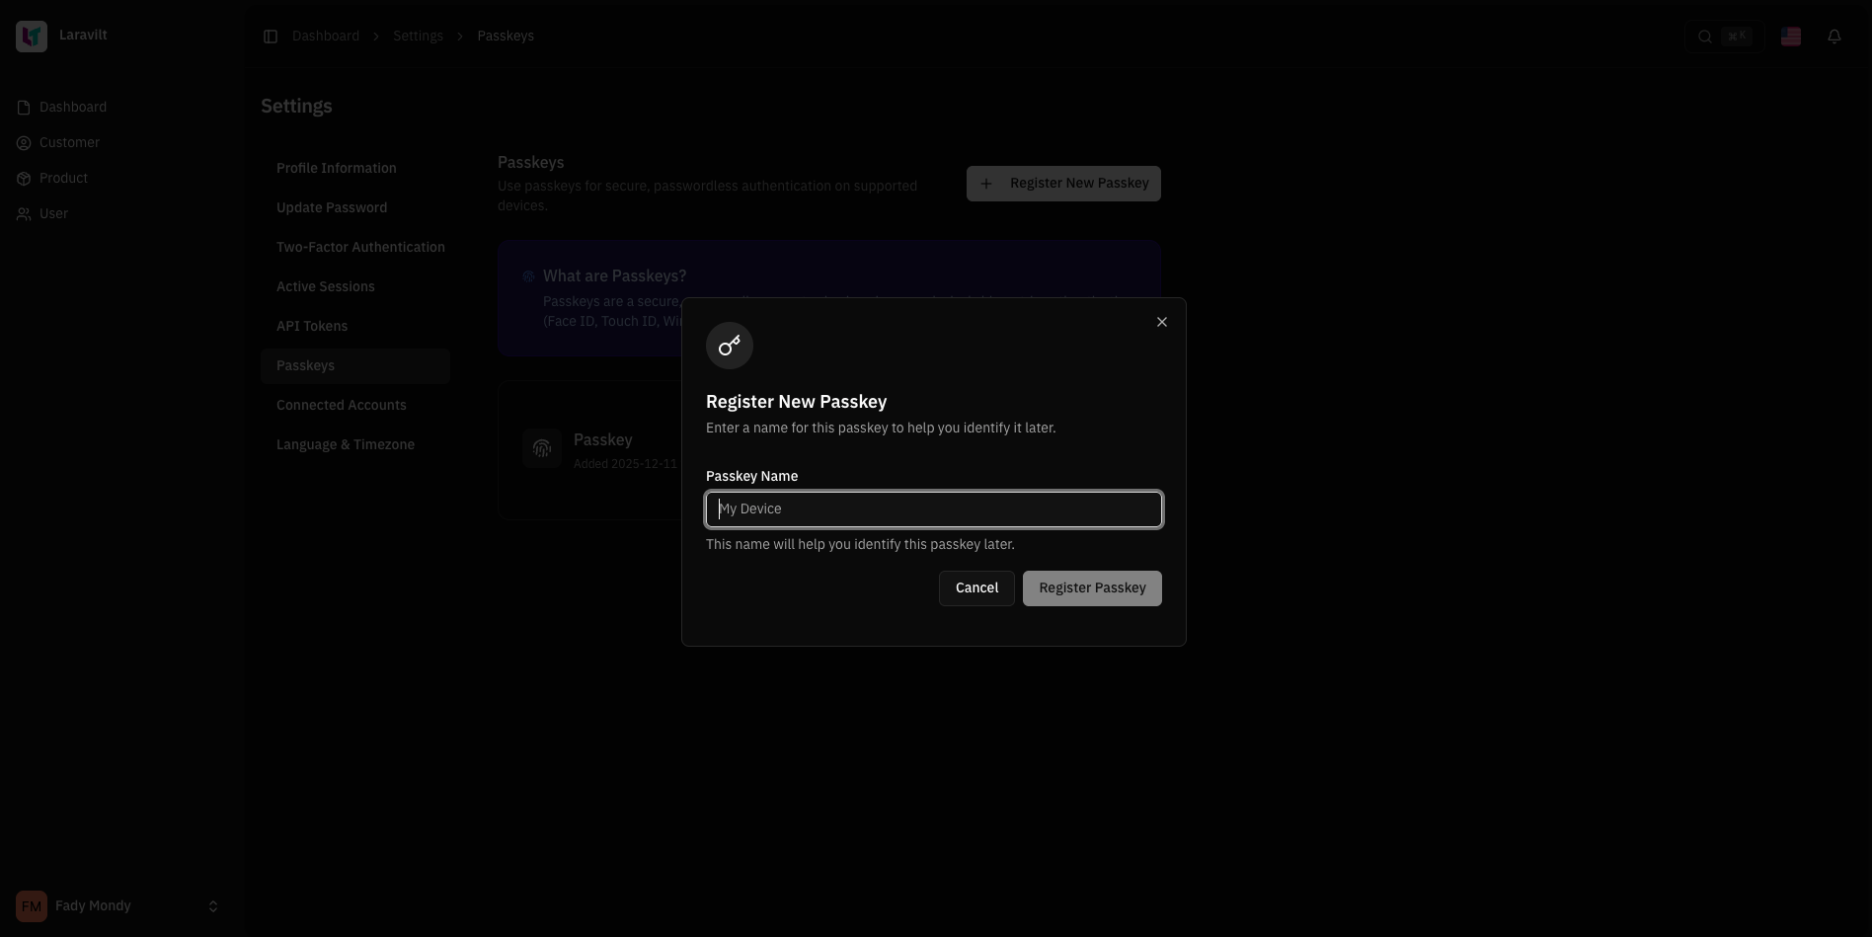Open notifications via the bell icon
The width and height of the screenshot is (1872, 937).
[1836, 36]
